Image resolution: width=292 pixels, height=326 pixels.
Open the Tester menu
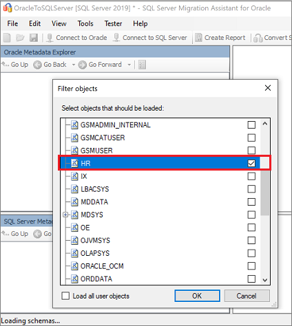coord(113,23)
